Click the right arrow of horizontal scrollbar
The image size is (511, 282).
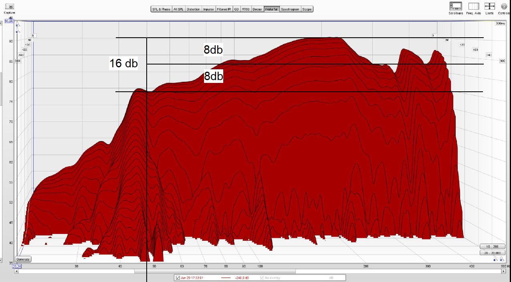click(503, 271)
